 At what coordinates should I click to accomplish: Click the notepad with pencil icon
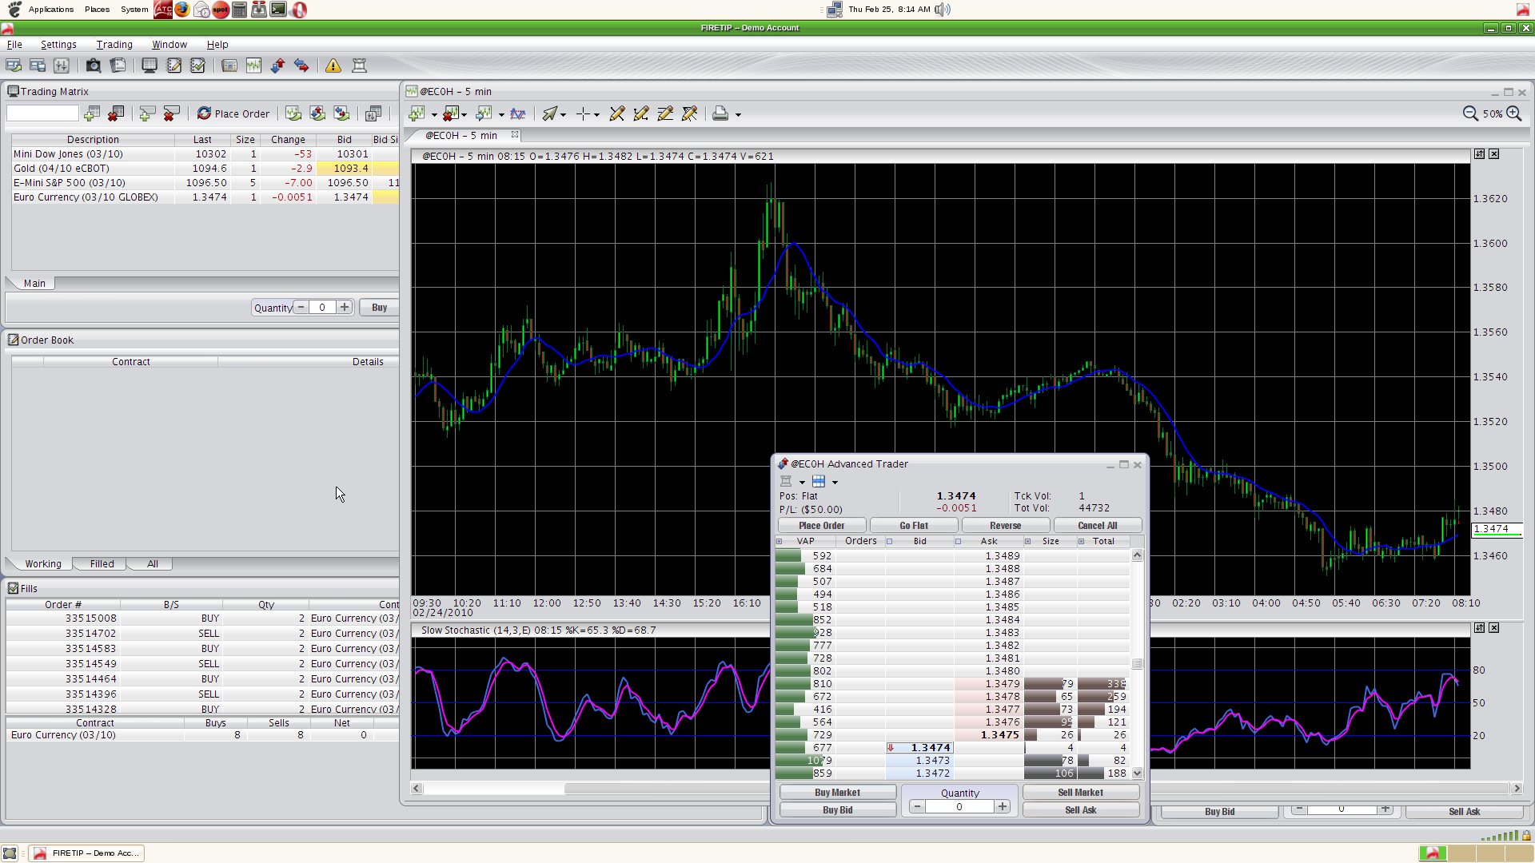coord(173,66)
